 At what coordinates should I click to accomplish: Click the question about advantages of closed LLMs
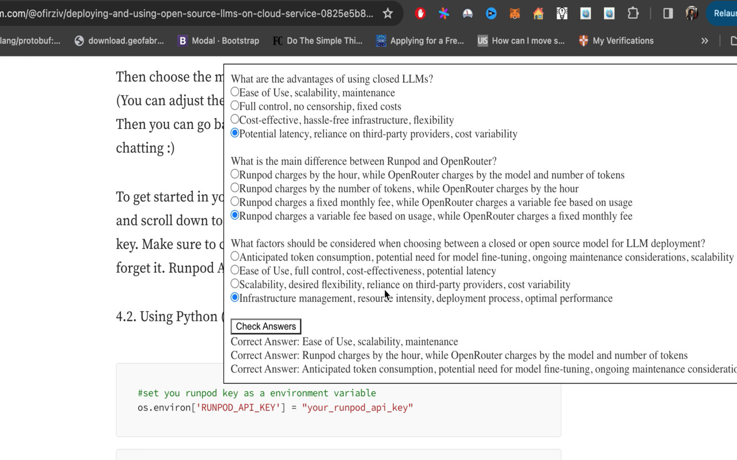point(332,79)
